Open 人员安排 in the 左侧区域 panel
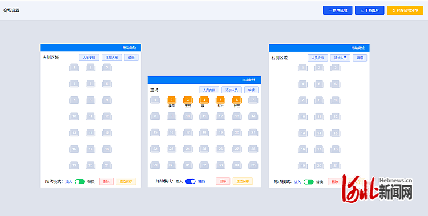The image size is (428, 216). [x=89, y=58]
